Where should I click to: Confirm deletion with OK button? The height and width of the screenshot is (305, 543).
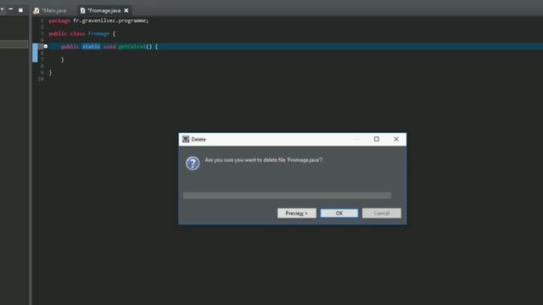tap(339, 213)
